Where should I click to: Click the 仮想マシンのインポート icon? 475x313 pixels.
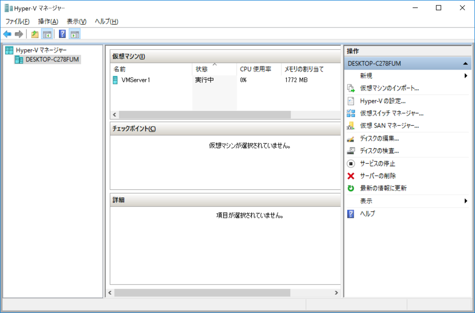click(x=351, y=89)
